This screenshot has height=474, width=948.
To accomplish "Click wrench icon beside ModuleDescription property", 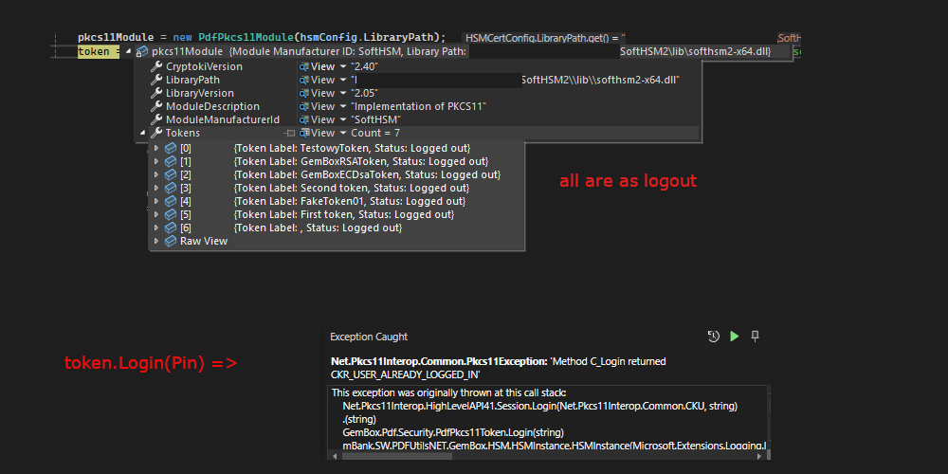I will click(156, 106).
